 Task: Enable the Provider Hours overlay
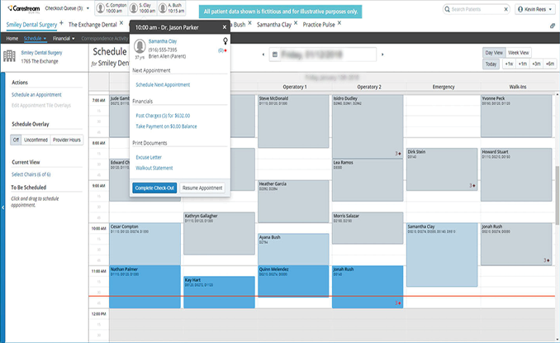click(67, 140)
